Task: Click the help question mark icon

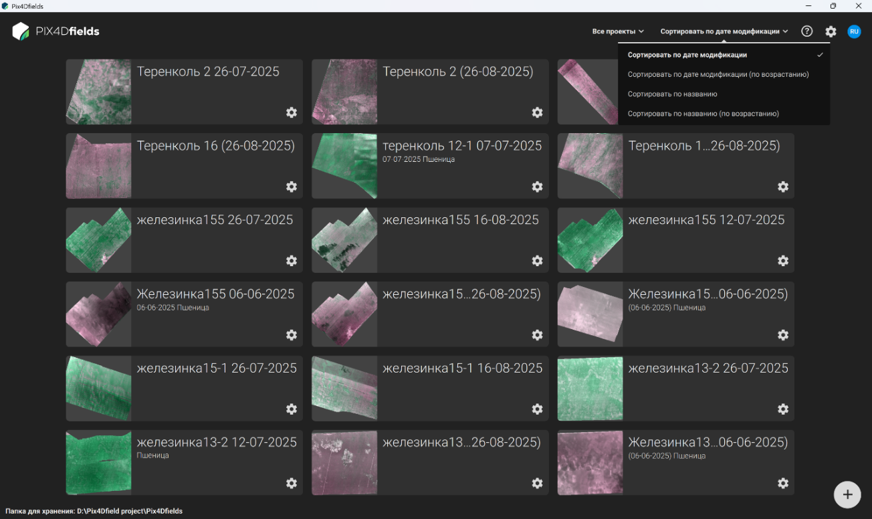Action: (807, 31)
